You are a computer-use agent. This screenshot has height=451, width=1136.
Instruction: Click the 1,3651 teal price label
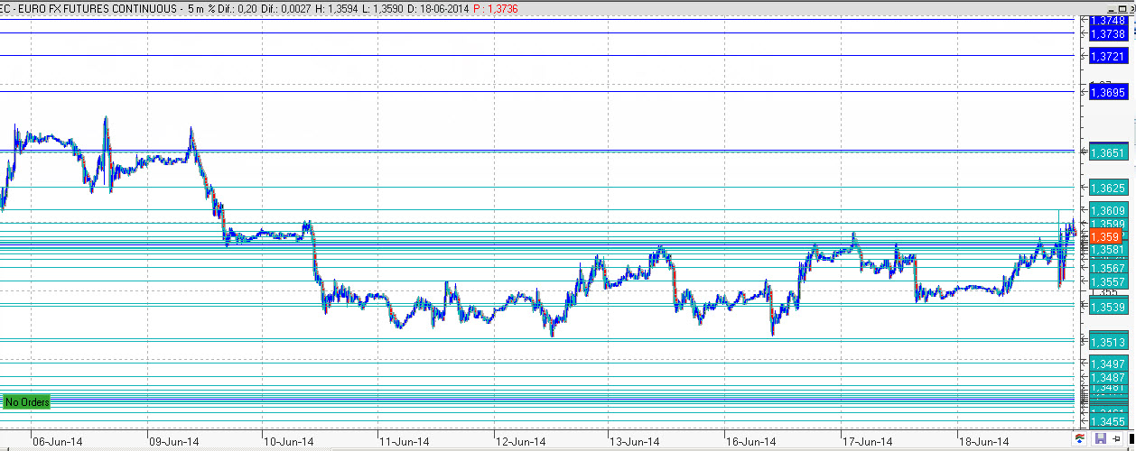tap(1109, 153)
